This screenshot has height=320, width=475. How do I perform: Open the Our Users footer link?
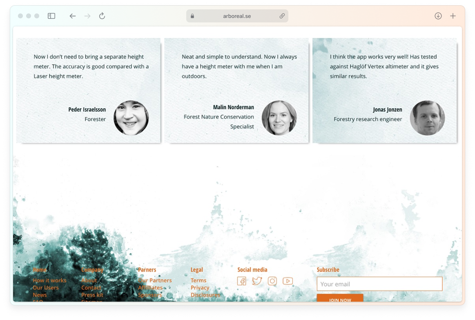click(x=46, y=288)
